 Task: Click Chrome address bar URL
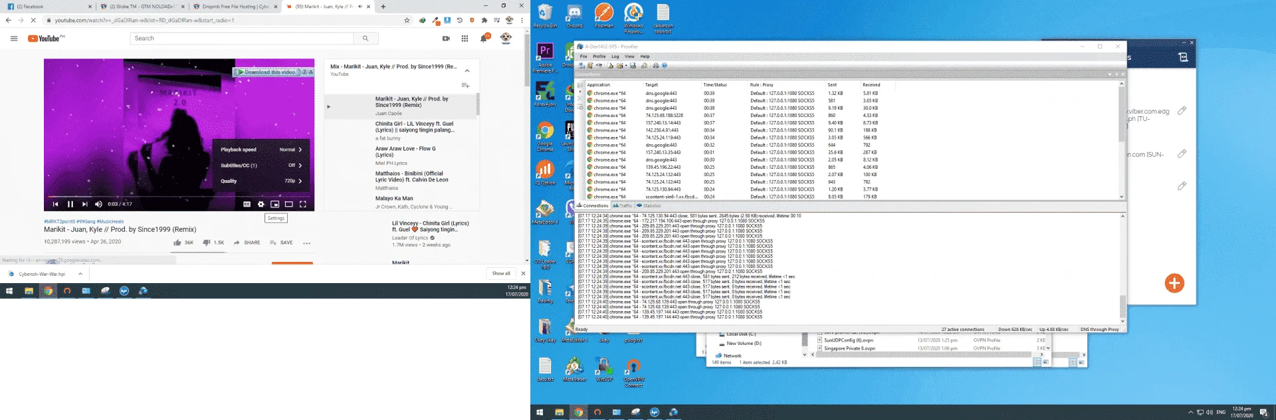(x=144, y=20)
